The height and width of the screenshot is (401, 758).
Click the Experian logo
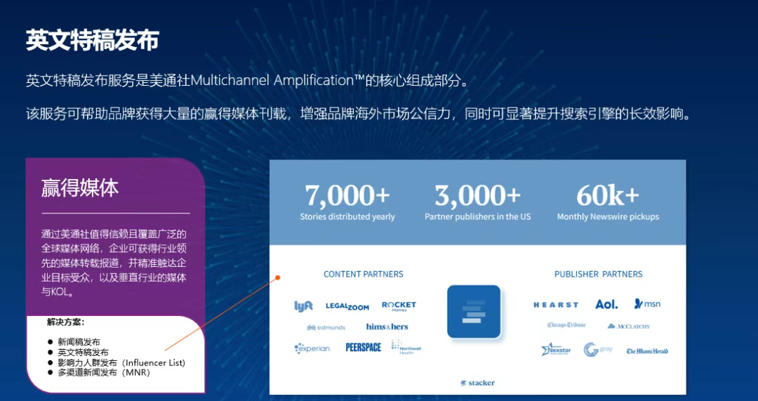point(313,348)
